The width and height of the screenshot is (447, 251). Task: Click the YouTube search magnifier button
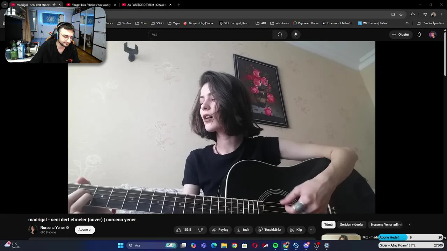280,35
